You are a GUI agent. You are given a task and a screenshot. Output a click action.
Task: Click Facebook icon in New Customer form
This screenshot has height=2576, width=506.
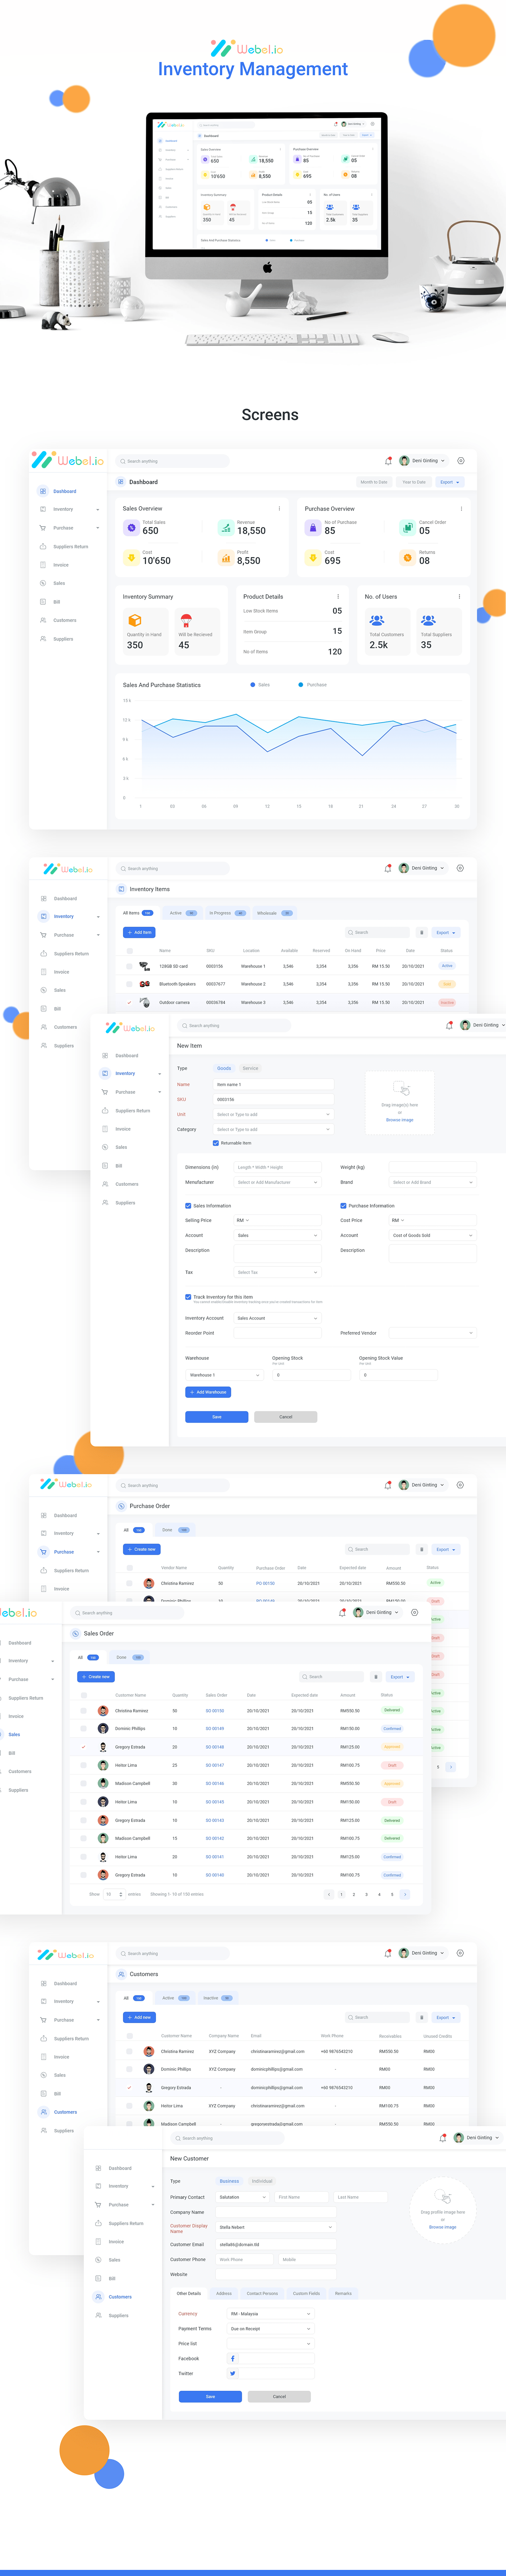(x=232, y=2358)
